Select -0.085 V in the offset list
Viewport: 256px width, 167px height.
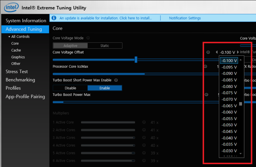(x=229, y=80)
